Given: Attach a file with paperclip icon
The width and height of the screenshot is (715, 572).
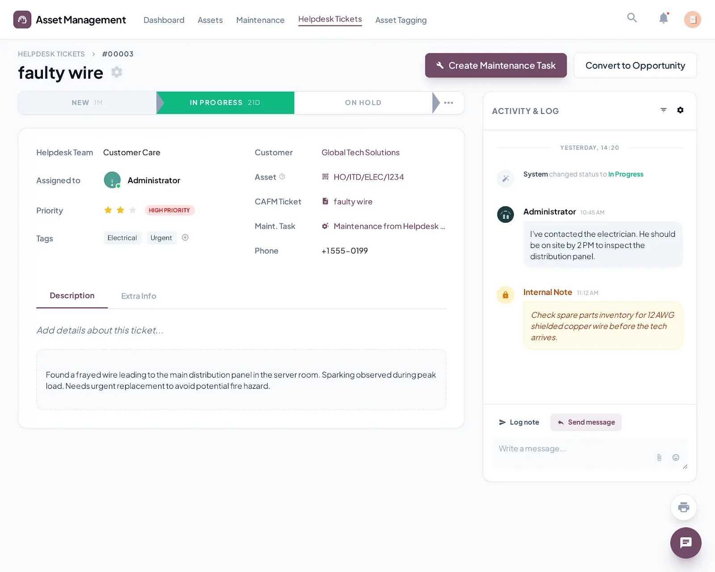Looking at the screenshot, I should 659,457.
